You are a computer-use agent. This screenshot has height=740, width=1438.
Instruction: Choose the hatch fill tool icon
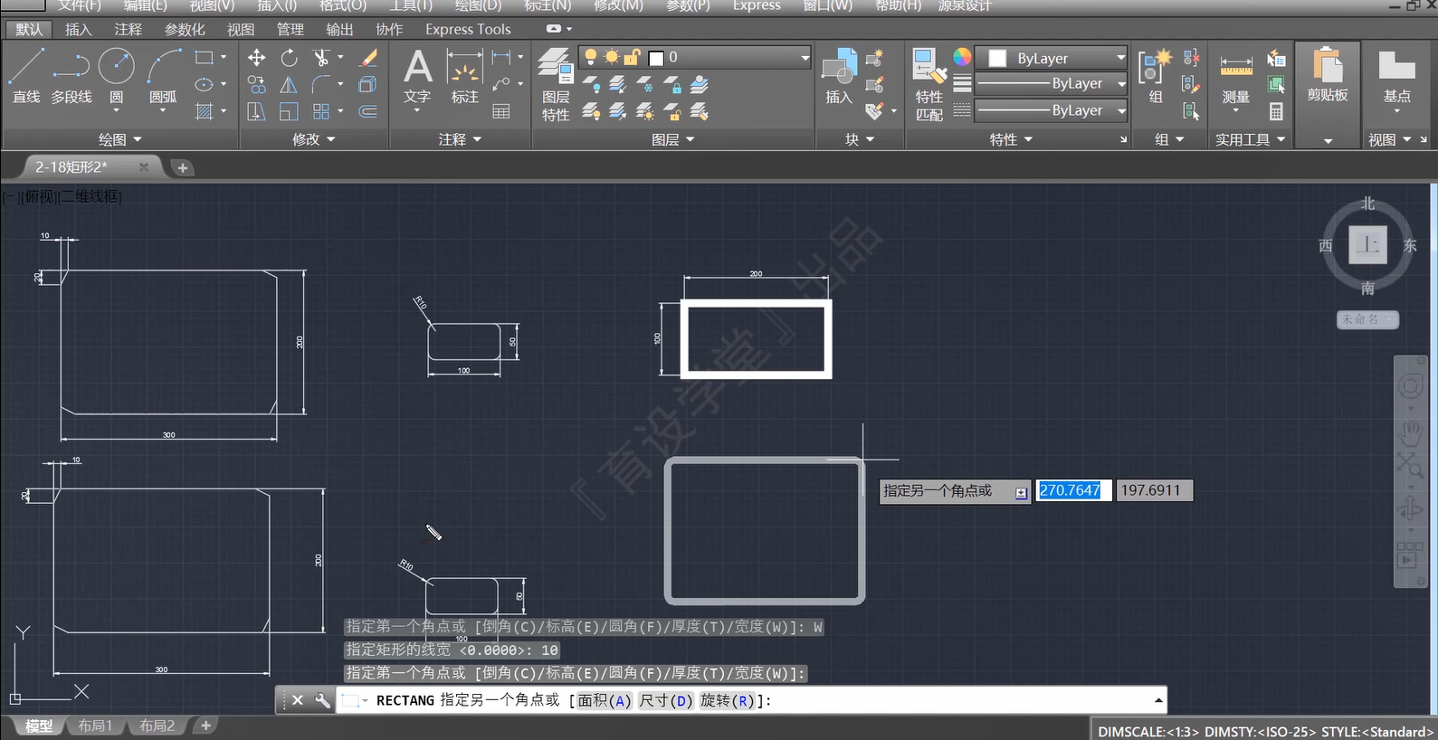click(205, 111)
